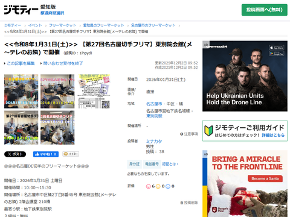Click the neutral rating face icon
The width and height of the screenshot is (290, 217).
(158, 186)
